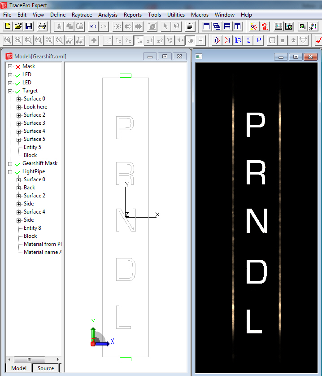322x376 pixels.
Task: Expand the Mask tree node
Action: pos(10,66)
